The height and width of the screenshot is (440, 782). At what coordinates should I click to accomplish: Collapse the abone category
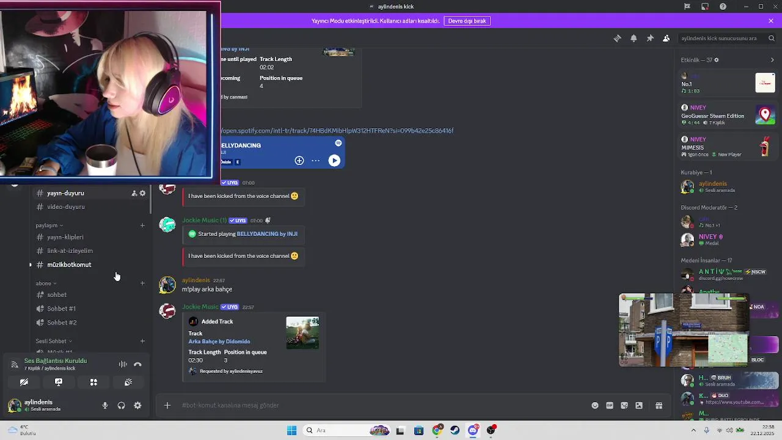click(x=46, y=284)
